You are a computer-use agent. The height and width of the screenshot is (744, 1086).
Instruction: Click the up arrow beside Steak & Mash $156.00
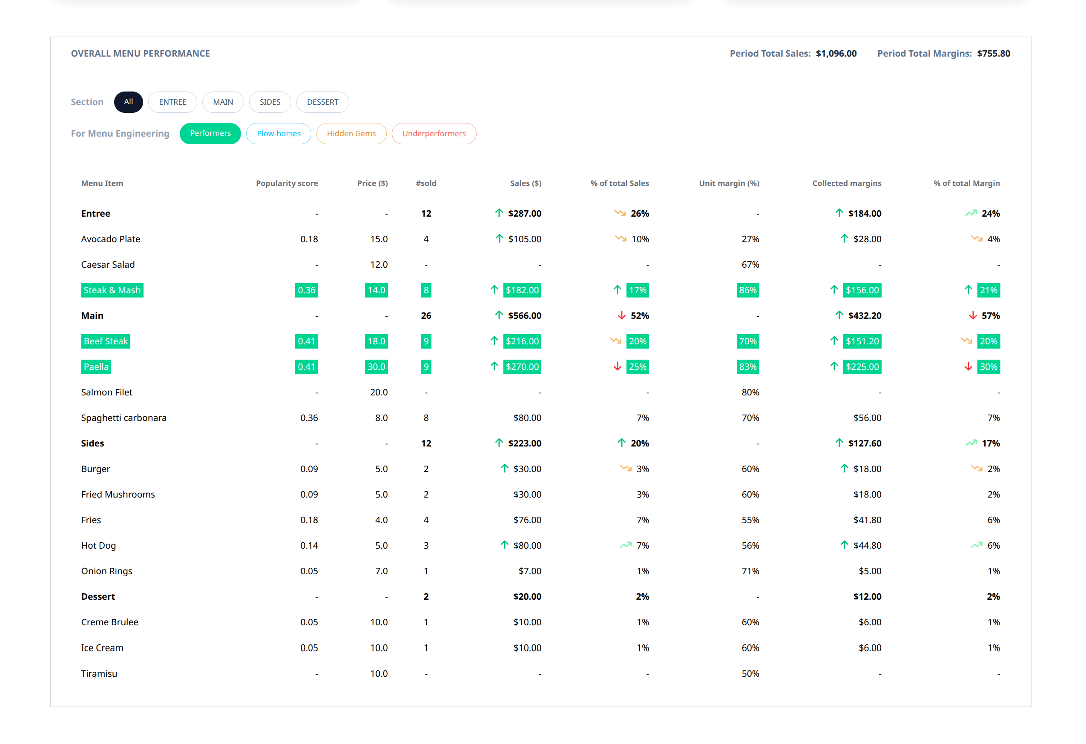tap(834, 290)
